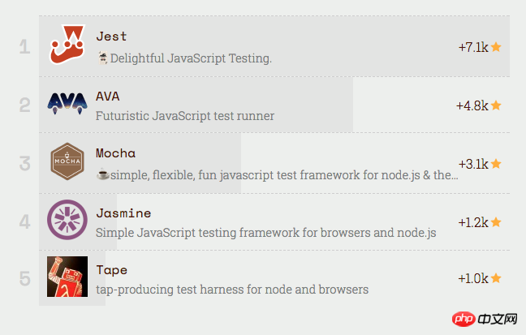526x335 pixels.
Task: Open the Tape project title link
Action: pyautogui.click(x=111, y=269)
